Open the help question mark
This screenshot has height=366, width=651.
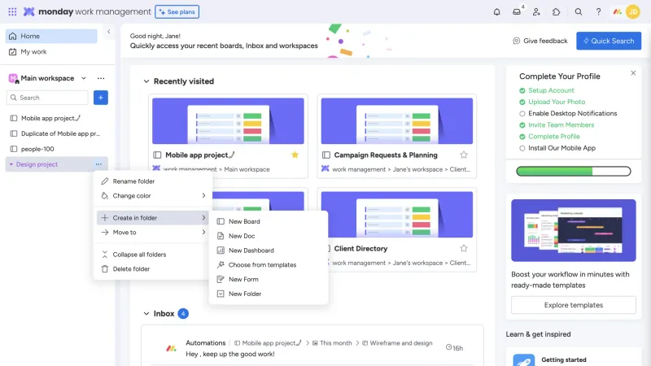click(x=598, y=11)
